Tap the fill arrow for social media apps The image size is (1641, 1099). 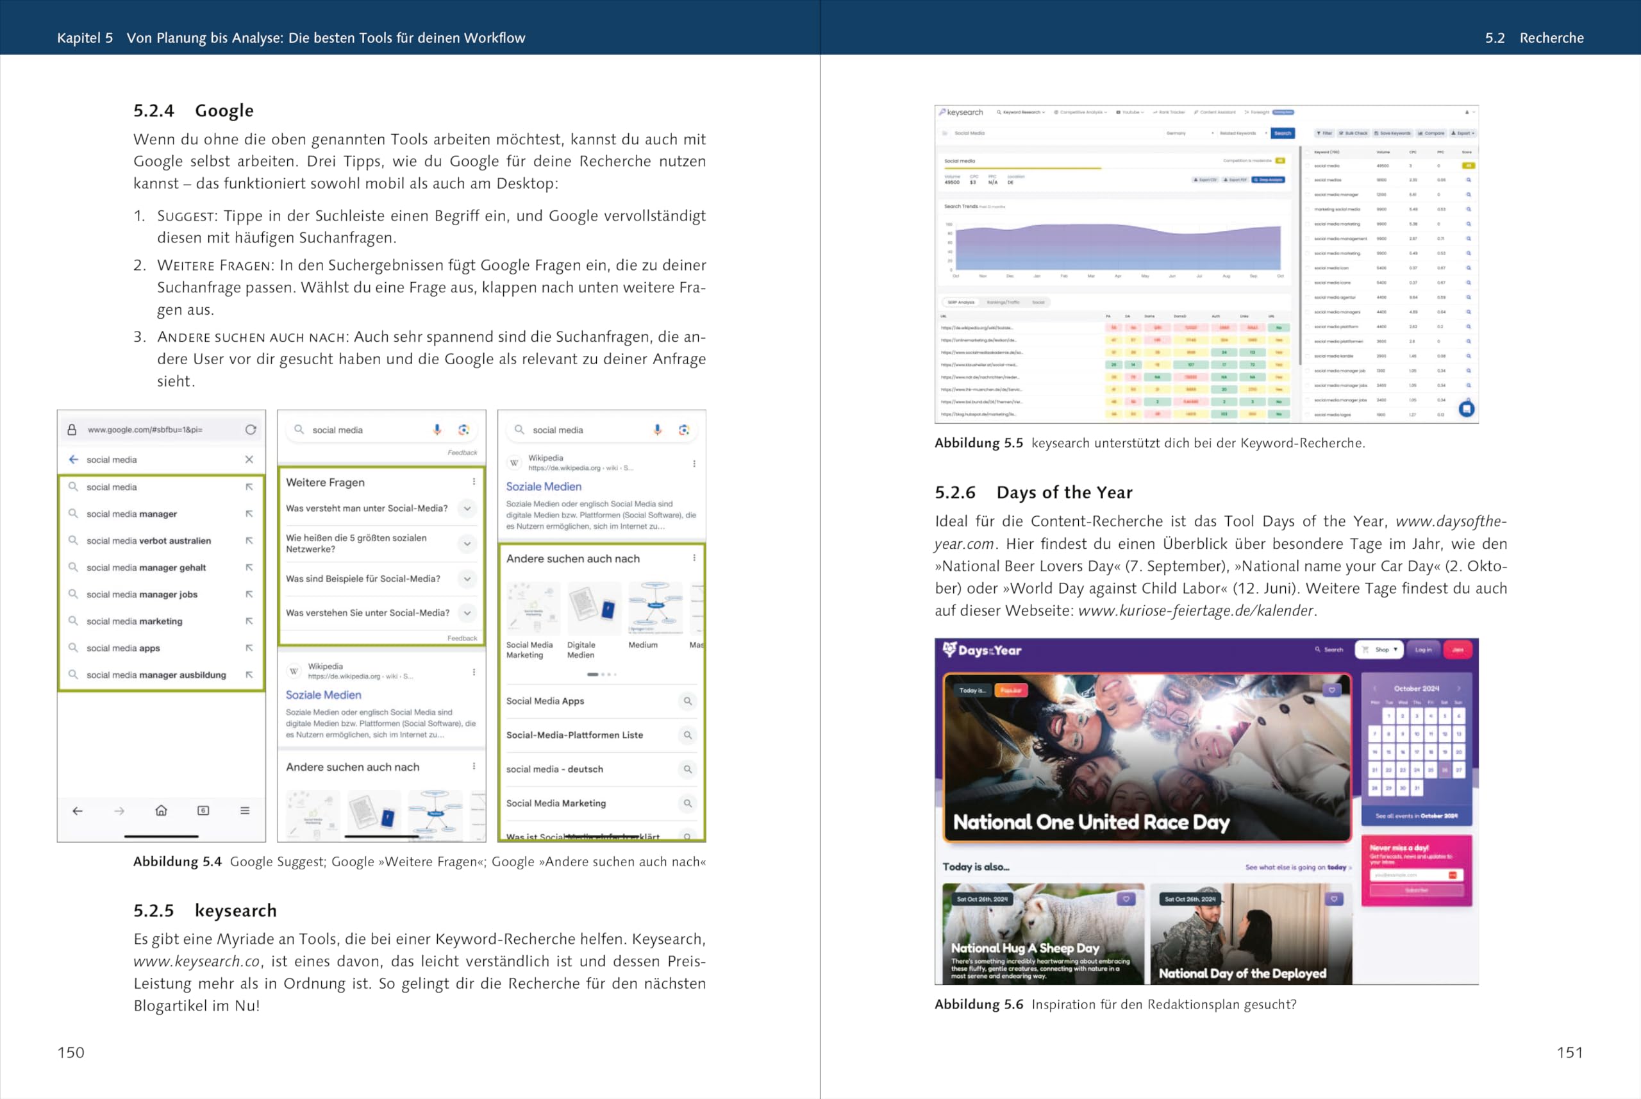point(249,648)
